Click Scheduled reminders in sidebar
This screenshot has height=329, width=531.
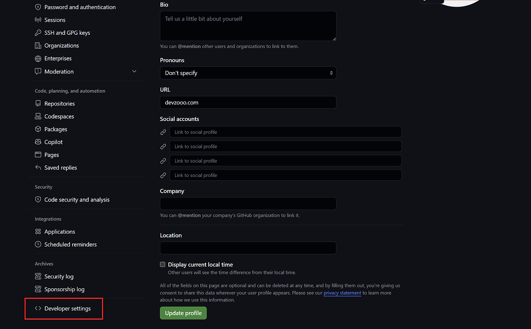coord(71,244)
